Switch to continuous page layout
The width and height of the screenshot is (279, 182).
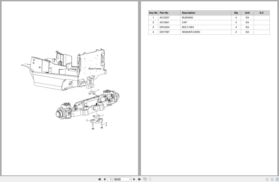click(272, 179)
